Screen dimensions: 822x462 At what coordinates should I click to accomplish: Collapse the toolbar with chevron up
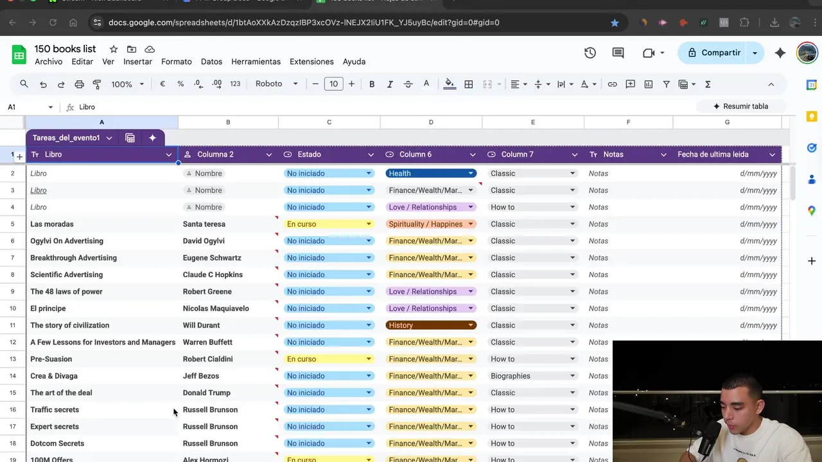click(771, 84)
